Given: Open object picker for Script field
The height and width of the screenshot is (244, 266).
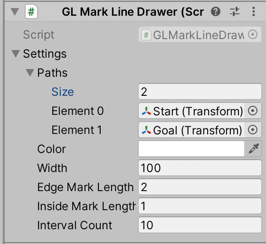Looking at the screenshot, I should (x=253, y=34).
